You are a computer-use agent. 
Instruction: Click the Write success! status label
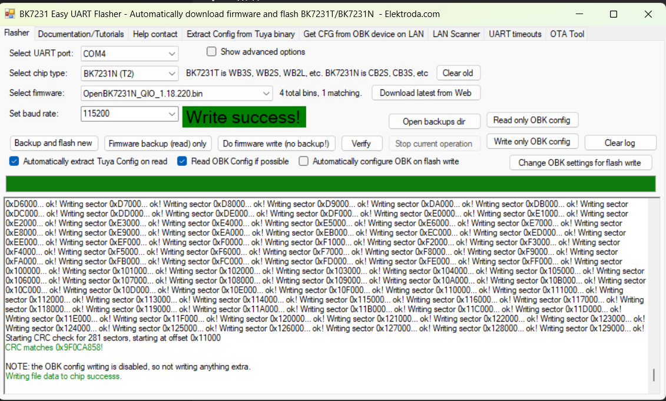click(244, 117)
